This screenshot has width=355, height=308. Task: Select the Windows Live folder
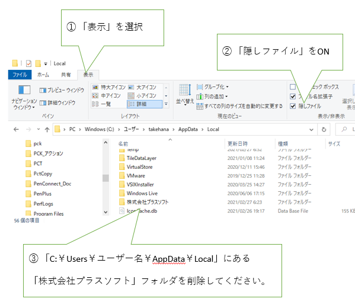coord(138,194)
